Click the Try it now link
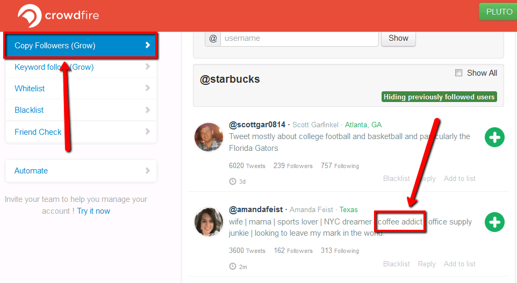The width and height of the screenshot is (517, 283). click(94, 211)
